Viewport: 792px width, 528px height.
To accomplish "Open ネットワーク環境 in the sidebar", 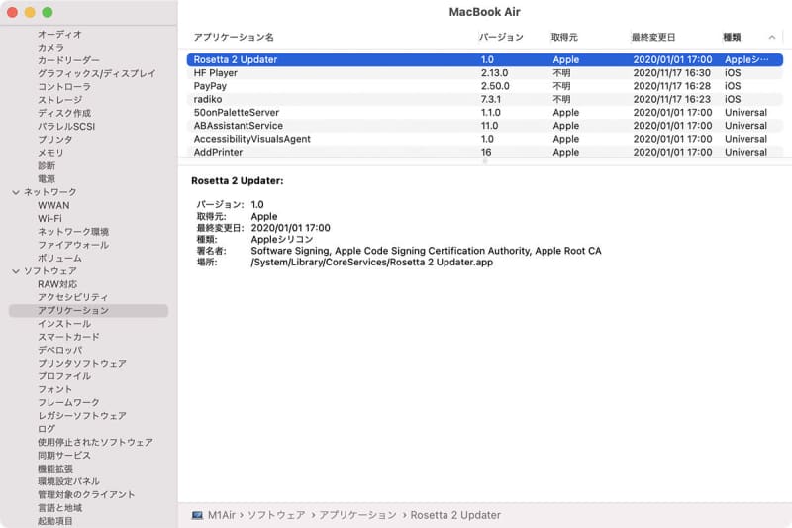I will (x=73, y=232).
